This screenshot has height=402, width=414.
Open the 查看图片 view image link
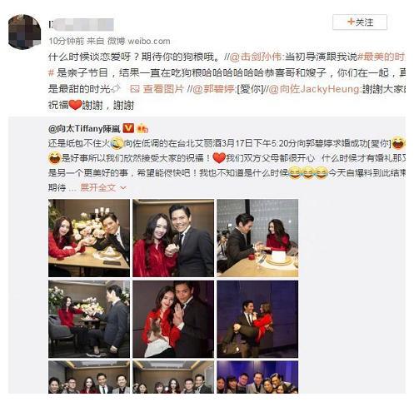157,89
